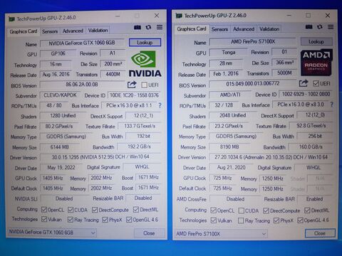Image resolution: width=342 pixels, height=256 pixels.
Task: Click NVIDIA GeForce GTX 1060 6GB name field
Action: pyautogui.click(x=82, y=43)
